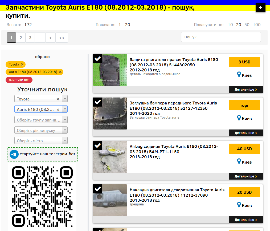Open Детальніше for Заглушка бампера listing
The width and height of the screenshot is (270, 231).
(x=246, y=133)
